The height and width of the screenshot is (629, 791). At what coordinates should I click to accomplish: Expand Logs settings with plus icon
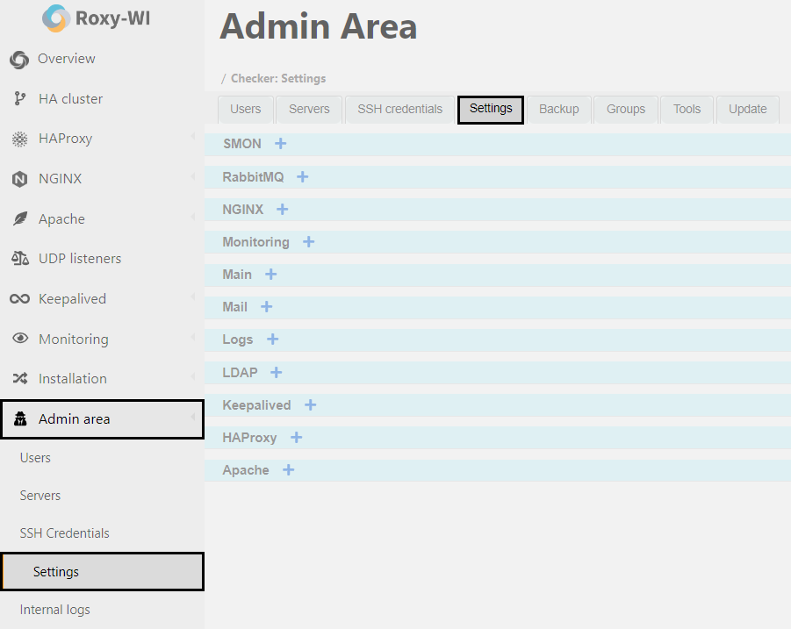coord(272,340)
